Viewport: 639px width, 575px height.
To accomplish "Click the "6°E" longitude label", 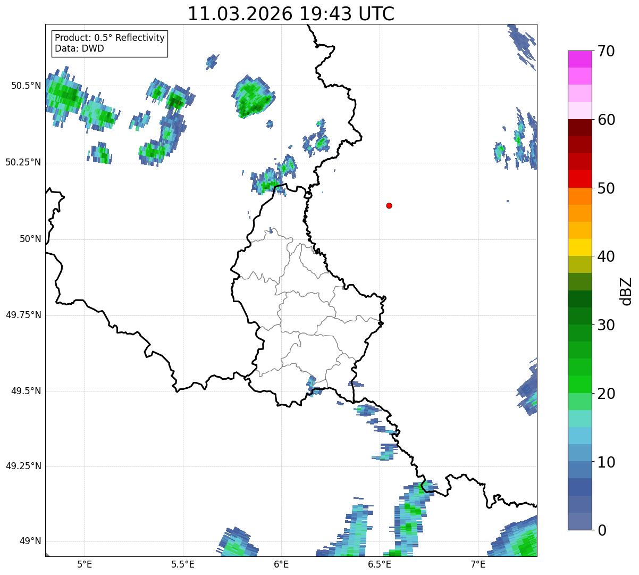I will pyautogui.click(x=281, y=565).
